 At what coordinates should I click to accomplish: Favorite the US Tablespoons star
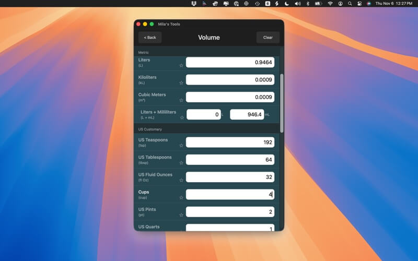point(181,163)
